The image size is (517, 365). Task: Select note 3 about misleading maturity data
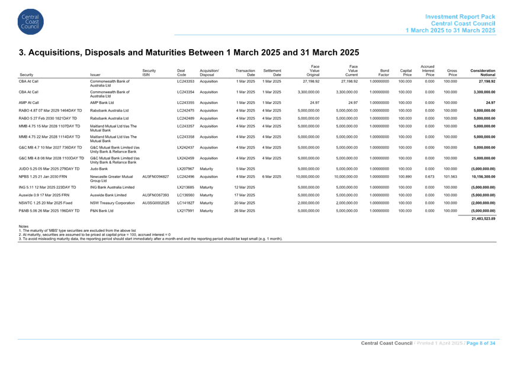[150, 239]
